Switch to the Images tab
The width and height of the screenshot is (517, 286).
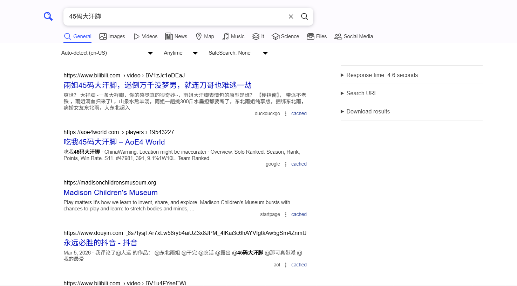[112, 36]
